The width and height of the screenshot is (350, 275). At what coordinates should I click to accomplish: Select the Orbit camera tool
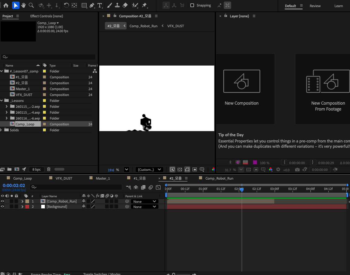(41, 5)
